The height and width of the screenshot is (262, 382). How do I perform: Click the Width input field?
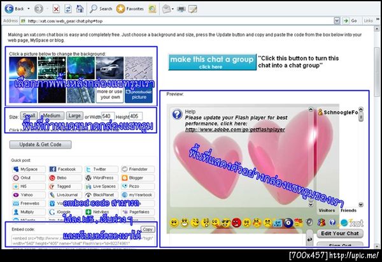point(108,116)
